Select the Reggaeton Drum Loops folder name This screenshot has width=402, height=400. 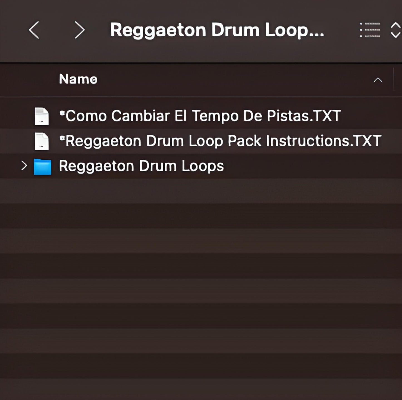pos(141,166)
